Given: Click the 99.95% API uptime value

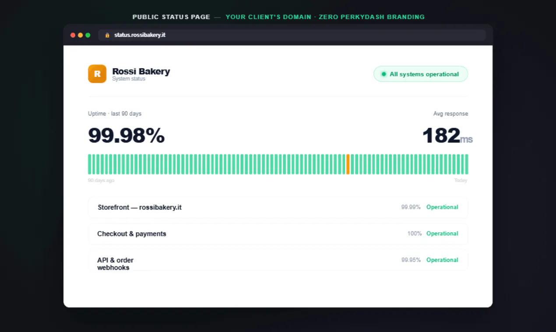Looking at the screenshot, I should (x=411, y=260).
